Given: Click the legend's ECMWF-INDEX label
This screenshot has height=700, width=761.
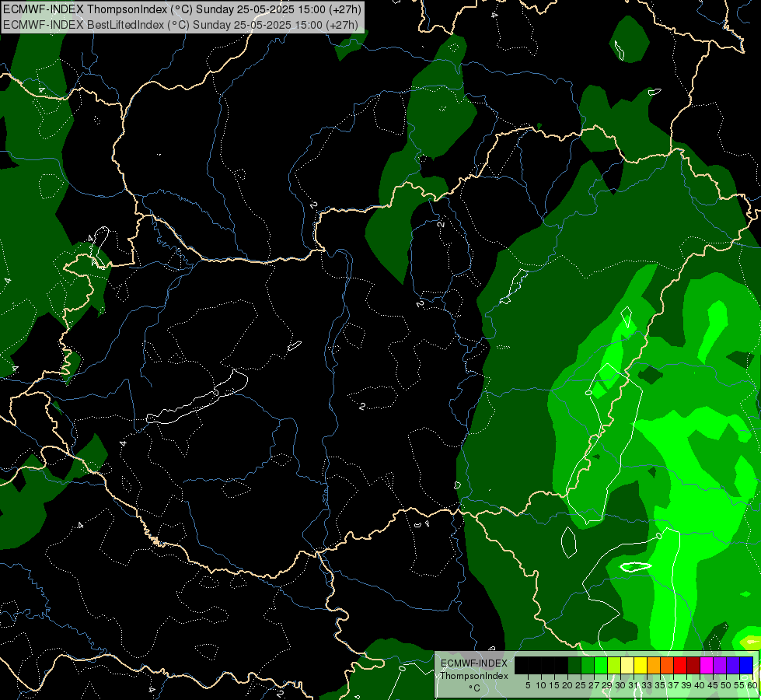Looking at the screenshot, I should 474,663.
